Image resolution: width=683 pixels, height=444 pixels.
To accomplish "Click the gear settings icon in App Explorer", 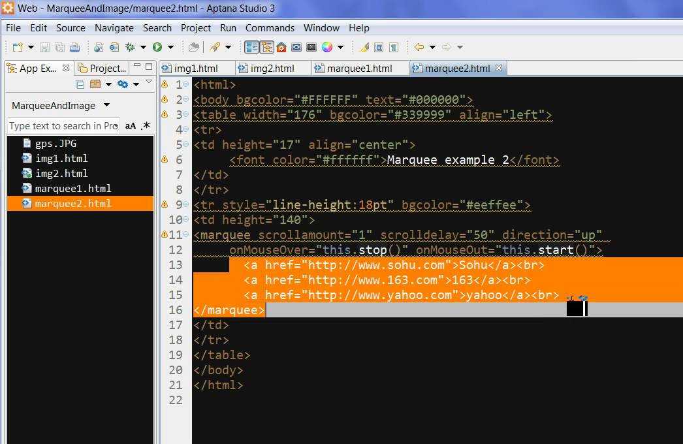I will click(x=123, y=84).
